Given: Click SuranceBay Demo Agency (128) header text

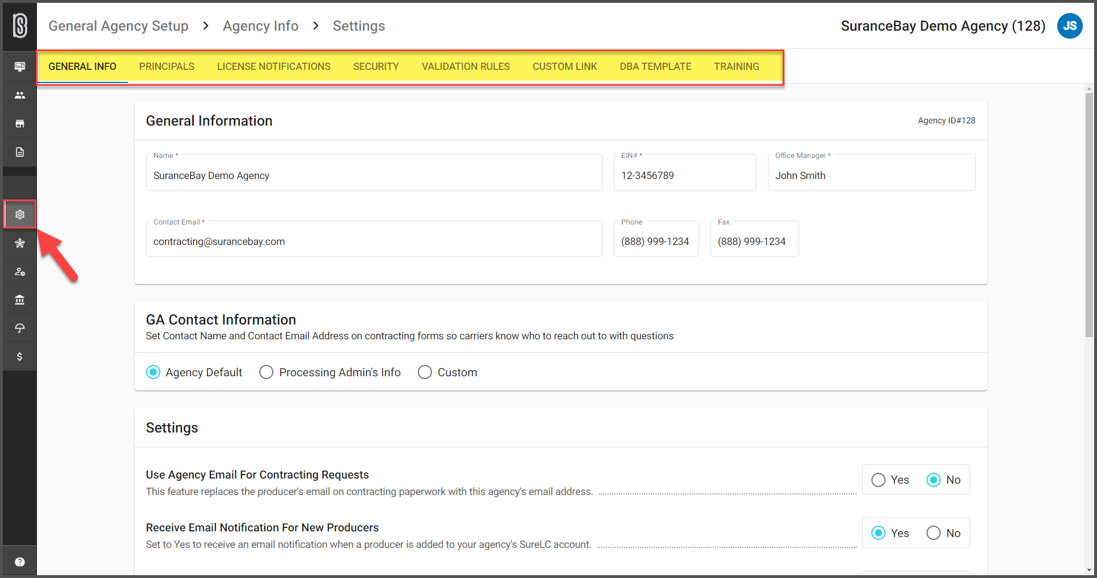Looking at the screenshot, I should pyautogui.click(x=943, y=26).
